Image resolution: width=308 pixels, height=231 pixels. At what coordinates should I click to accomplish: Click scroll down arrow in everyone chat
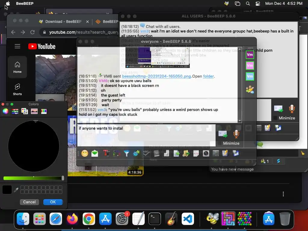click(x=240, y=121)
